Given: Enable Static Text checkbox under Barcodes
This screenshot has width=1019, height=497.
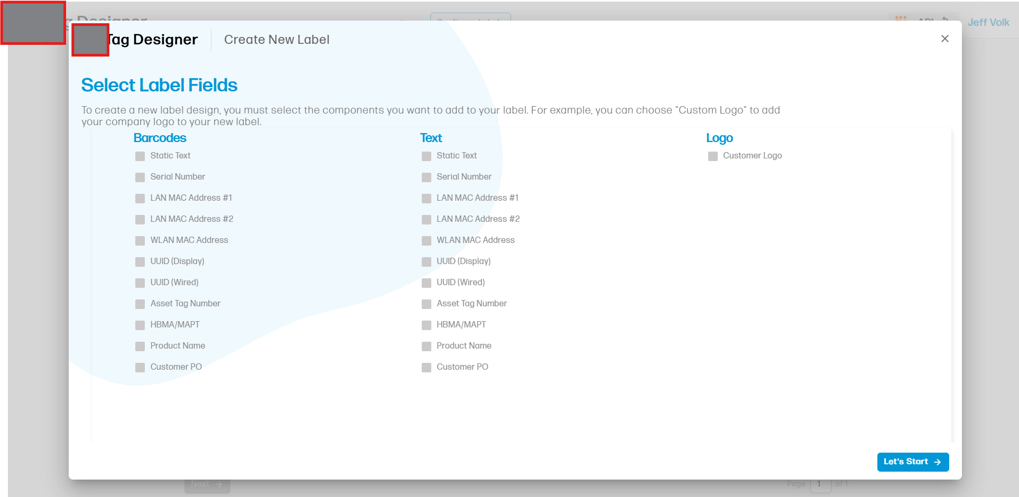Looking at the screenshot, I should 140,156.
